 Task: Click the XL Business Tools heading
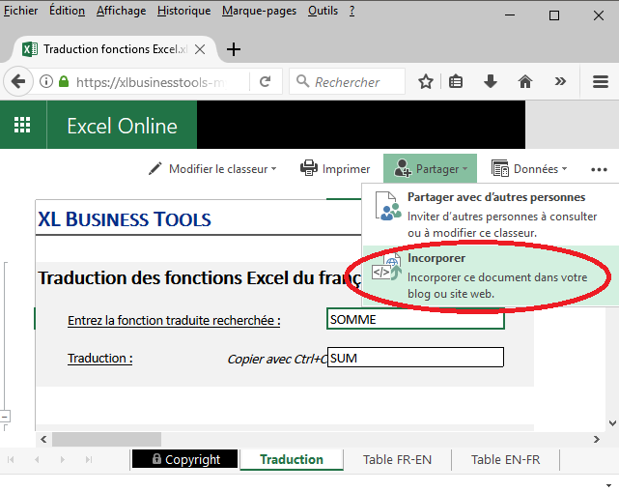[x=125, y=218]
